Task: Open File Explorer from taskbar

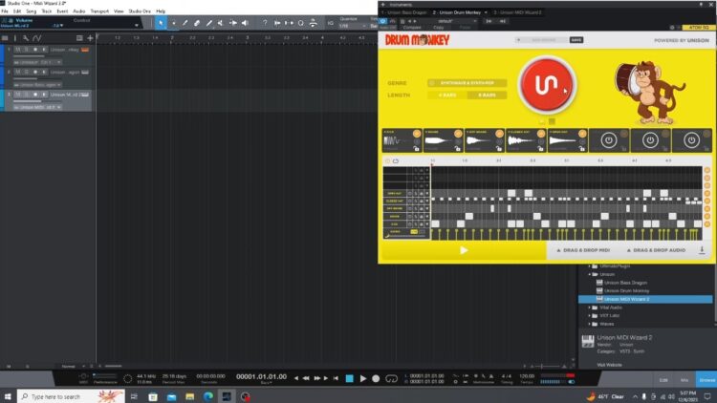Action: 190,396
